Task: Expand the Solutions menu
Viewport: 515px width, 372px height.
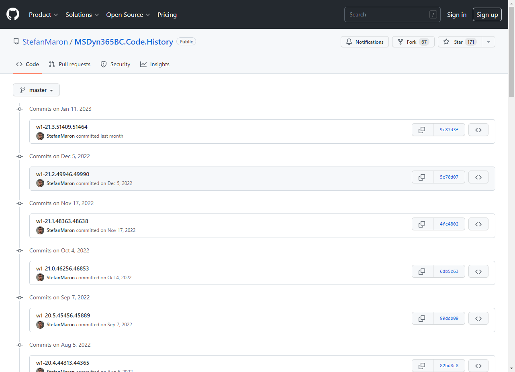Action: (82, 14)
